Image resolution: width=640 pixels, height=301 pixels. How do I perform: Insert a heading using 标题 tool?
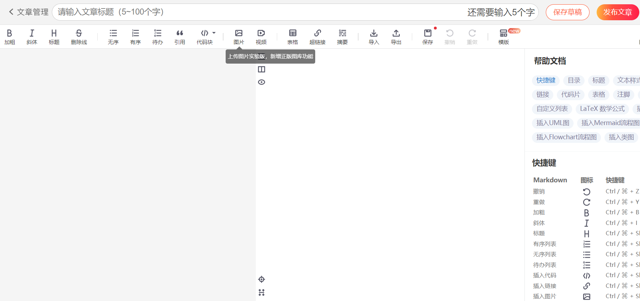54,37
